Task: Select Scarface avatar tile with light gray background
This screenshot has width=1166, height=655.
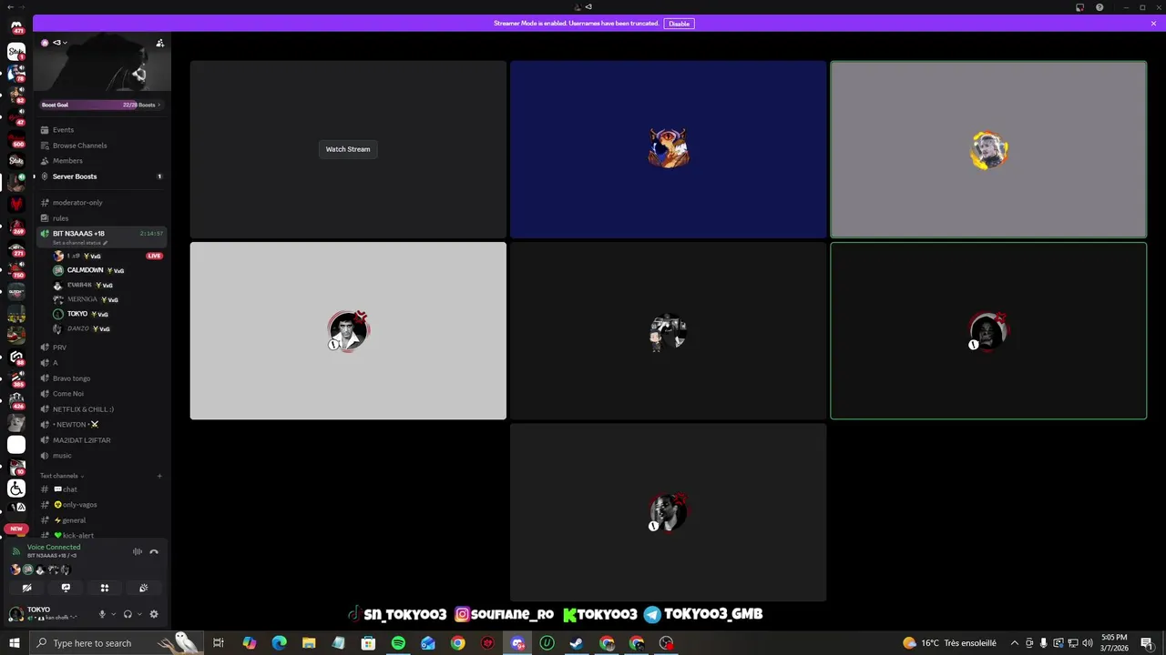Action: [x=348, y=331]
